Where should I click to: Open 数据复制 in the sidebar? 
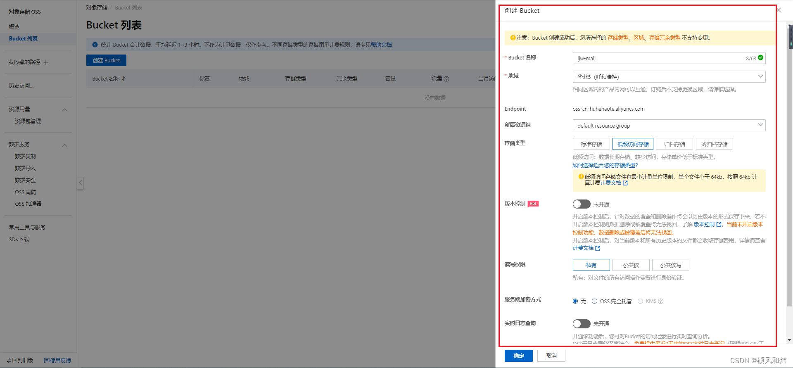pyautogui.click(x=25, y=156)
